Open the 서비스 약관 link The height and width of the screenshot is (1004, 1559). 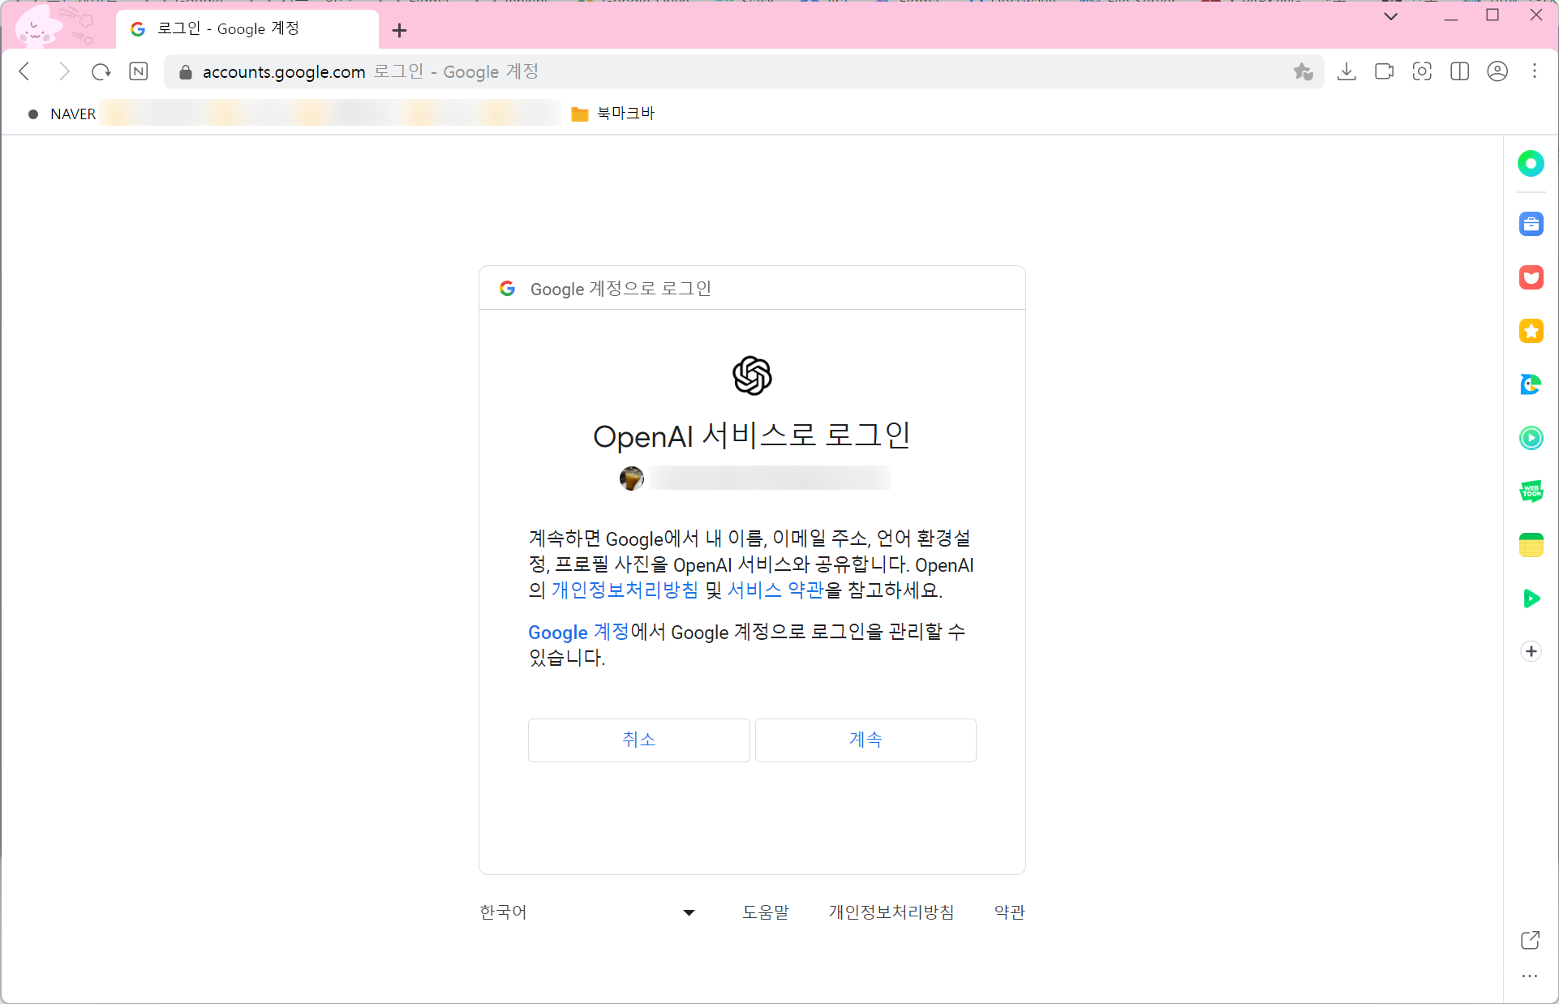point(775,590)
